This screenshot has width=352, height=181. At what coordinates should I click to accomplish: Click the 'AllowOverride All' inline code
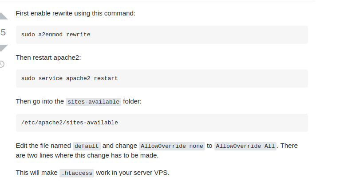(x=245, y=146)
